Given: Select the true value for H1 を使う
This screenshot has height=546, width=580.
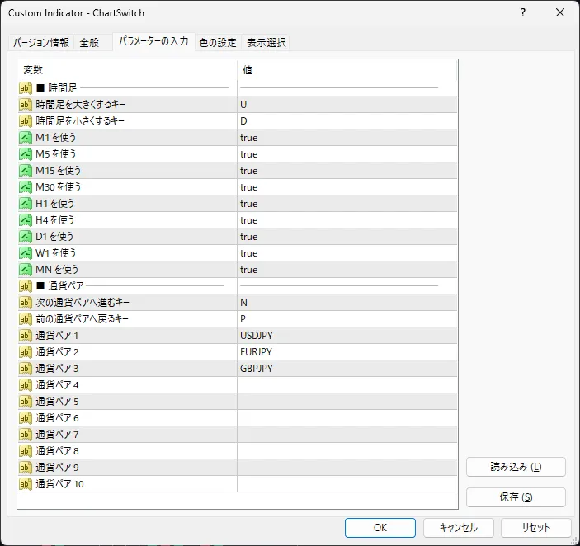Looking at the screenshot, I should point(249,204).
